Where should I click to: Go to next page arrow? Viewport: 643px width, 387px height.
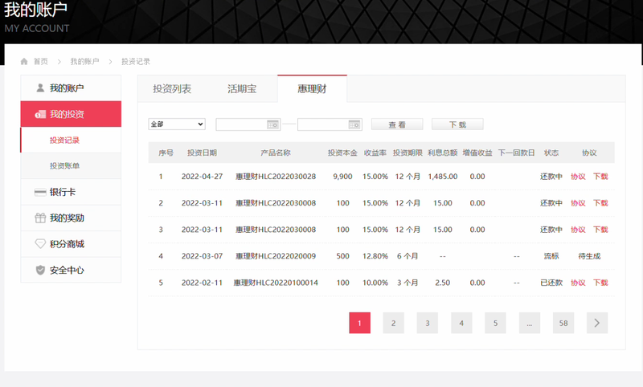[597, 323]
